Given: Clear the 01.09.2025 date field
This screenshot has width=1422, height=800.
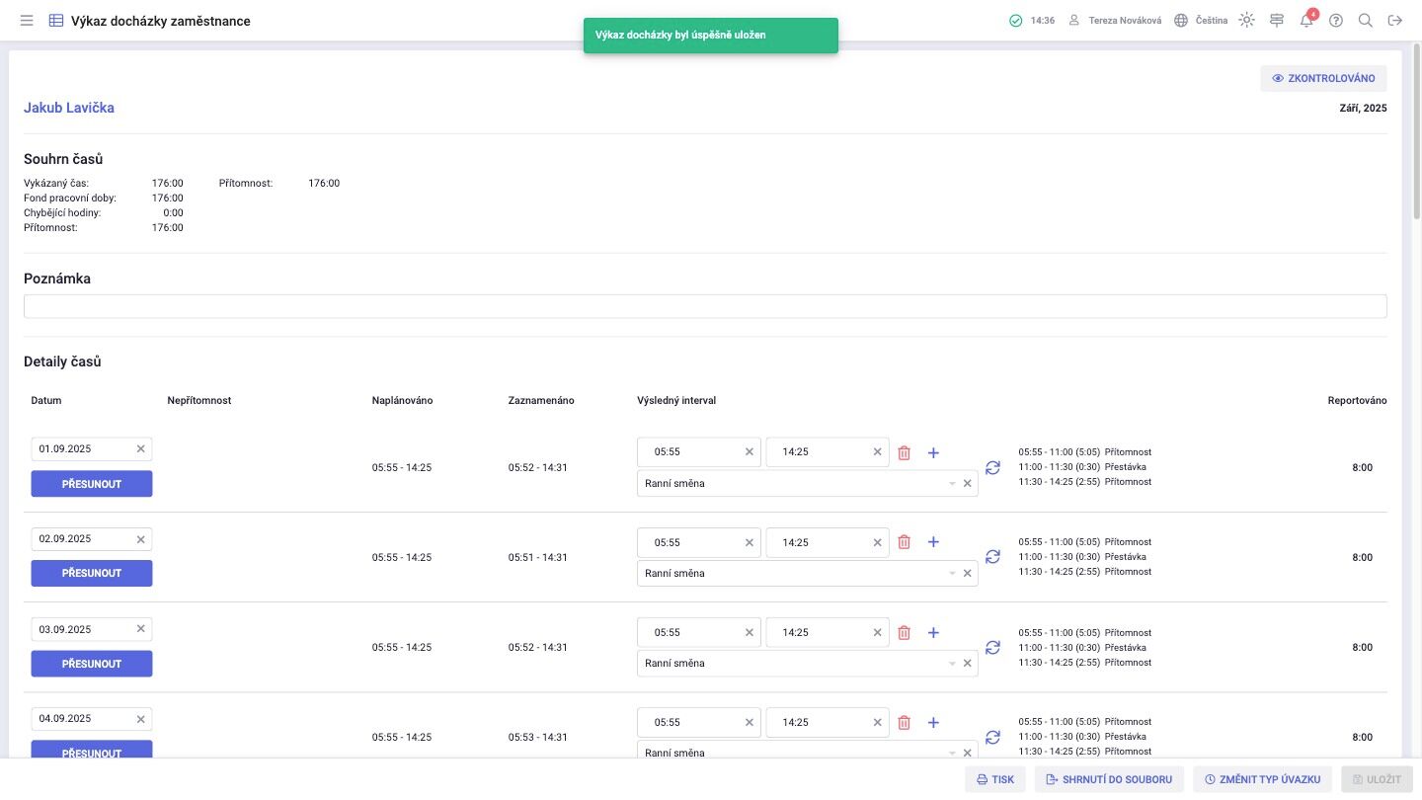Looking at the screenshot, I should 140,449.
